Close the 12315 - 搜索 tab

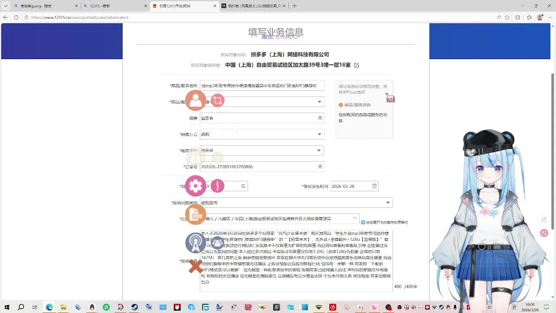tap(145, 6)
